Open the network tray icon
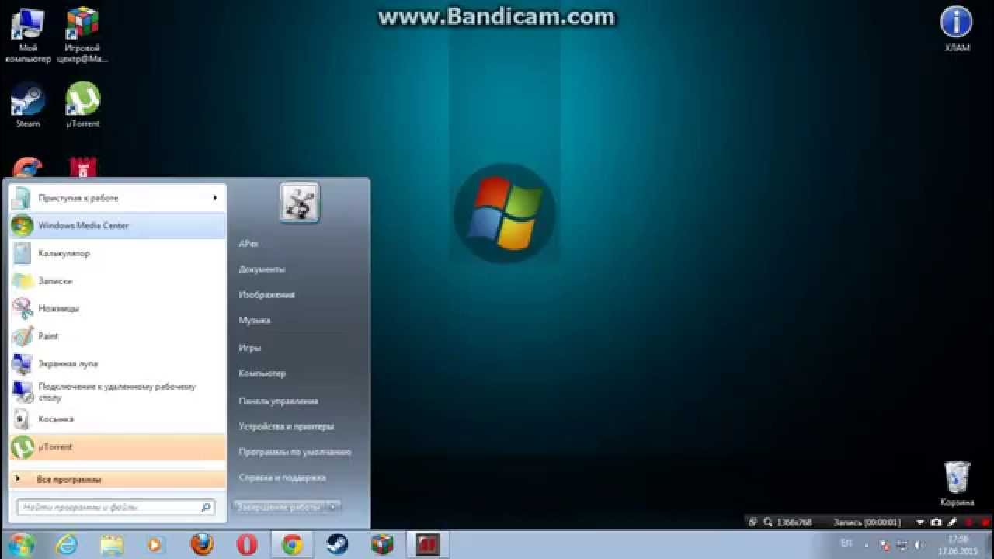 [902, 544]
